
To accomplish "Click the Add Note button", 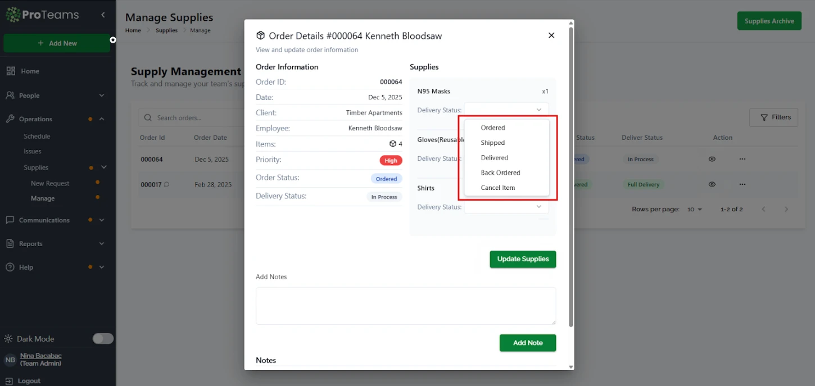I will (x=527, y=343).
